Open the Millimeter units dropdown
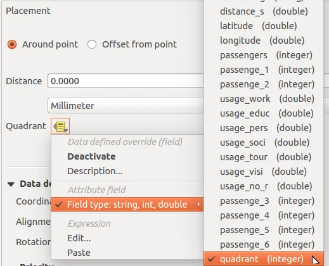329x266 pixels. tap(126, 106)
